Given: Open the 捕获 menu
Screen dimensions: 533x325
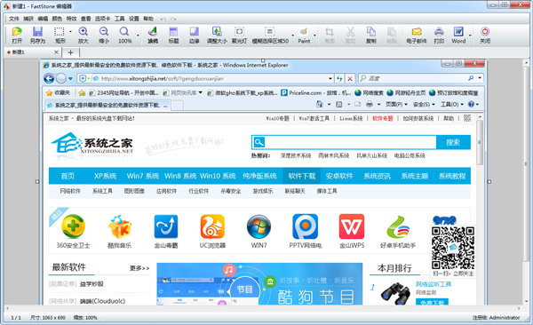Looking at the screenshot, I should (x=28, y=19).
